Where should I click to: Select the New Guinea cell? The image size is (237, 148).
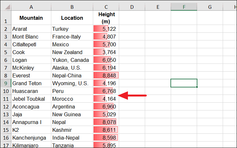coord(72,114)
